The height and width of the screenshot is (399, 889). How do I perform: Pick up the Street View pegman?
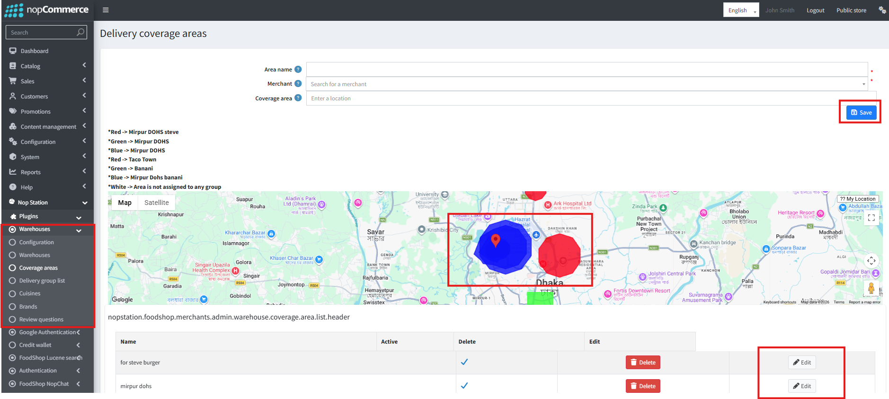pyautogui.click(x=871, y=288)
